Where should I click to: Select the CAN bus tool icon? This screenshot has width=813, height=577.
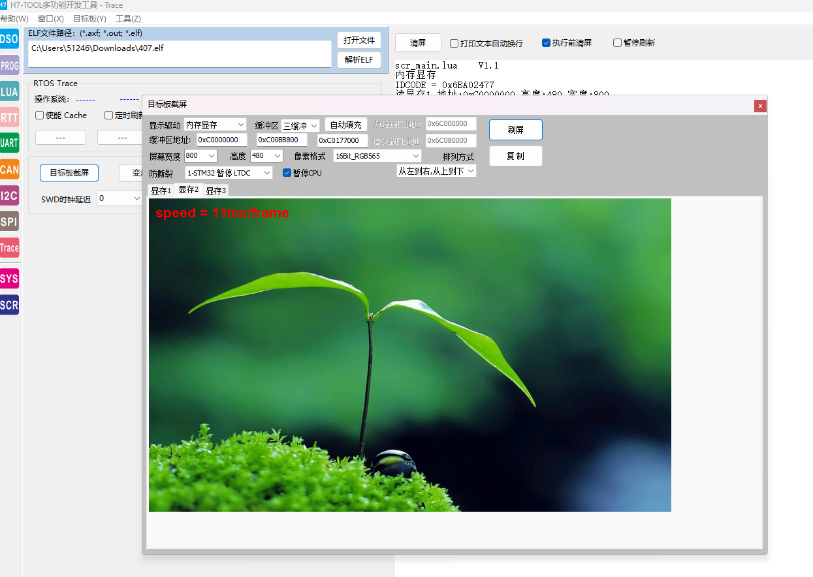point(9,169)
